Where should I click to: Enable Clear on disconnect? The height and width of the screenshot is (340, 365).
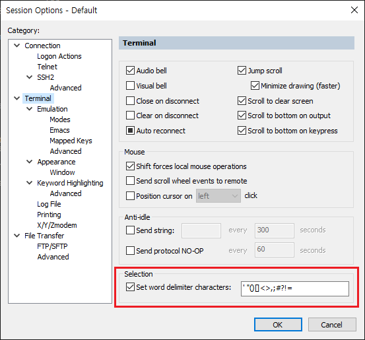130,116
